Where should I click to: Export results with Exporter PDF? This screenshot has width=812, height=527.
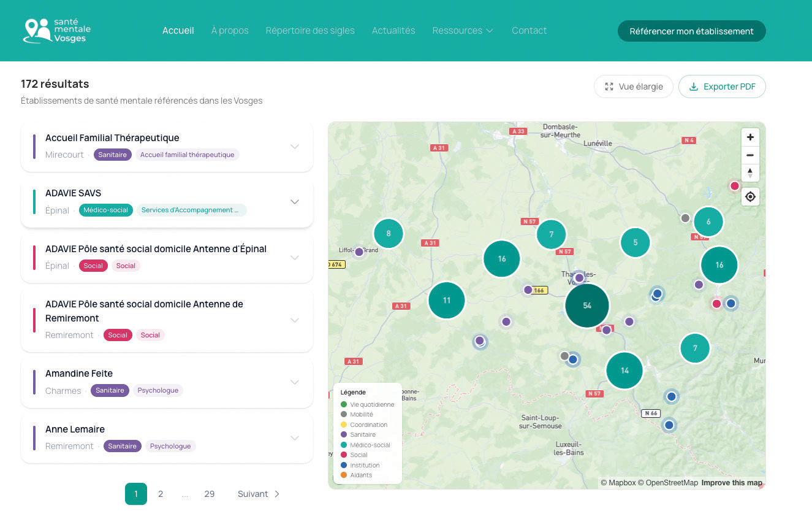pos(722,87)
